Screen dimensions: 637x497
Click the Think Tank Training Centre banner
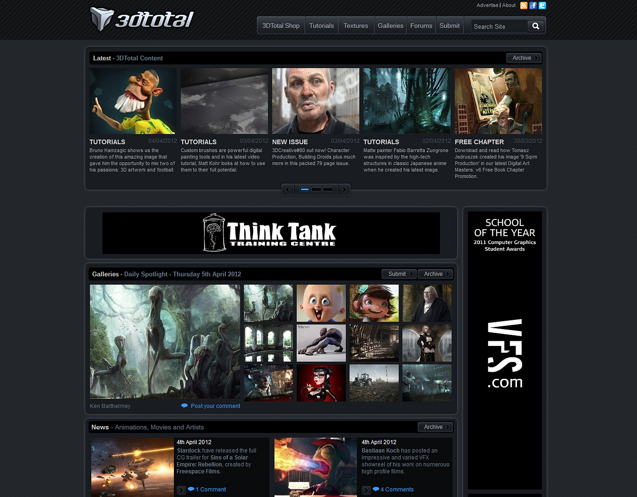point(271,233)
